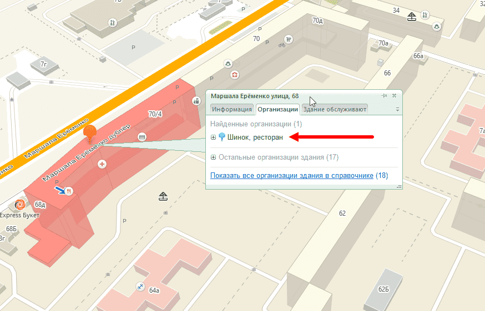This screenshot has width=485, height=311.
Task: Click the red medical cross icon on building 70
Action: tap(235, 75)
